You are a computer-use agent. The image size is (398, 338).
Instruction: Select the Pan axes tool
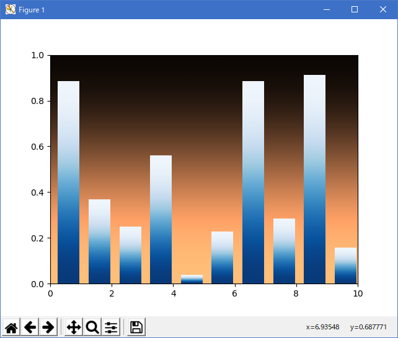pos(74,327)
